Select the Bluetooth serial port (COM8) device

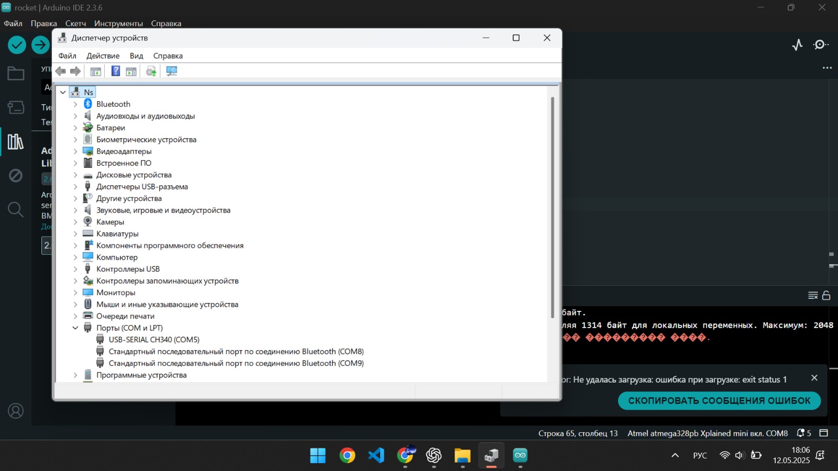236,351
